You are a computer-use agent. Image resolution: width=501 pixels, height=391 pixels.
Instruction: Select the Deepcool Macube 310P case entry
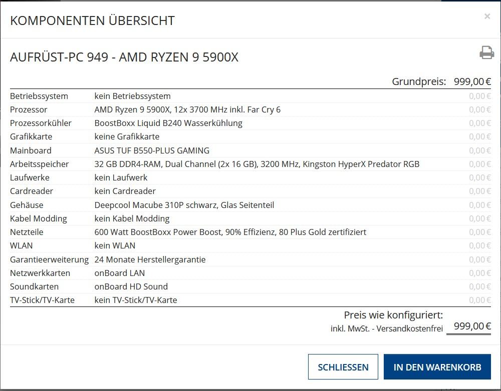coord(184,205)
